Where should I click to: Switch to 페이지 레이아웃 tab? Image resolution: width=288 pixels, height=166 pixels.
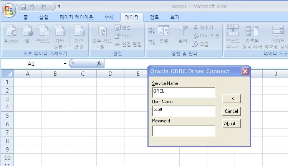(x=76, y=17)
